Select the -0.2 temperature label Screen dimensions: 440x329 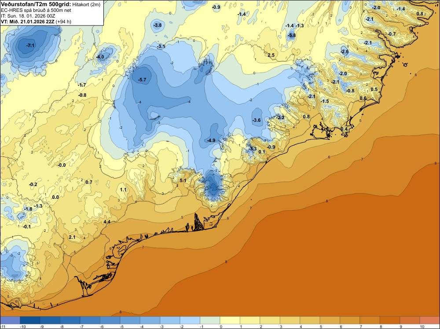click(x=33, y=185)
